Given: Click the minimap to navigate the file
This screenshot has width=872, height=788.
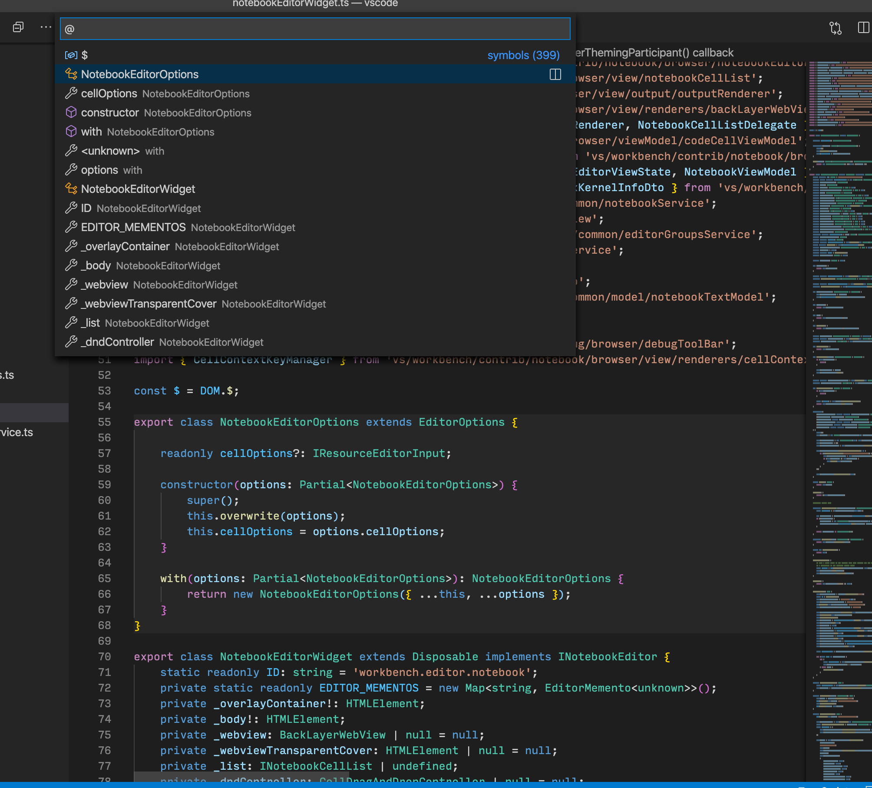Looking at the screenshot, I should (x=838, y=391).
